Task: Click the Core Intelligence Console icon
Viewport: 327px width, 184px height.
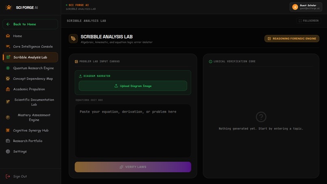Action: pyautogui.click(x=8, y=46)
